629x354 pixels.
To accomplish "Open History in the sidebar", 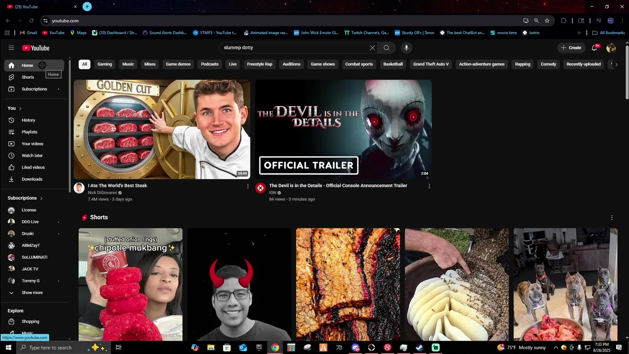I will point(34,120).
